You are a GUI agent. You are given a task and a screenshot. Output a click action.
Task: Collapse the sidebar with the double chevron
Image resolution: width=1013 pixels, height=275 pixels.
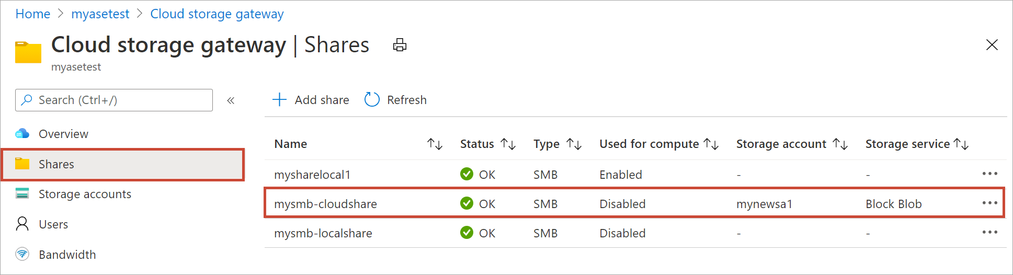coord(231,100)
